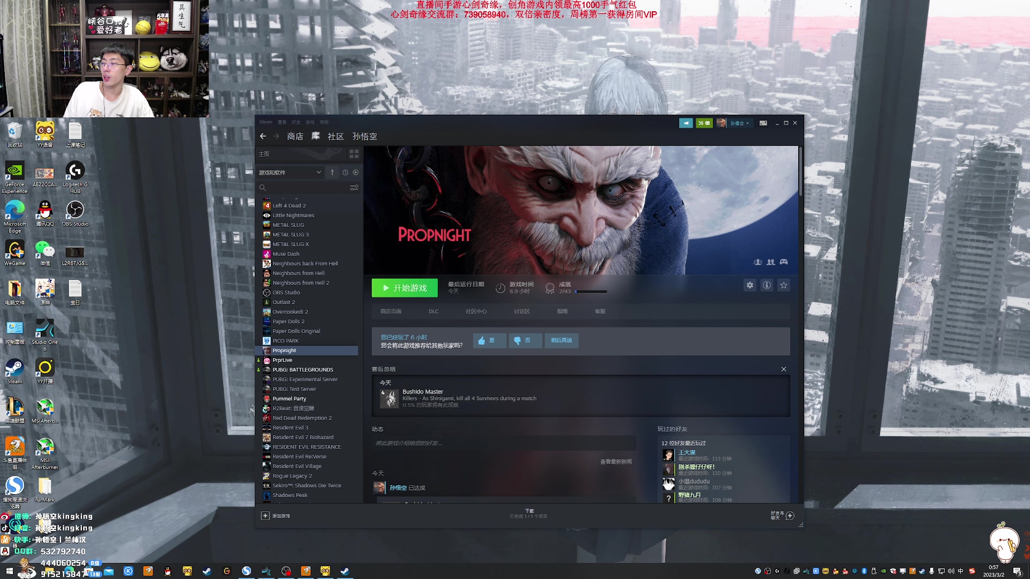Open Logitech G HUB desktop icon
This screenshot has width=1030, height=579.
[75, 177]
